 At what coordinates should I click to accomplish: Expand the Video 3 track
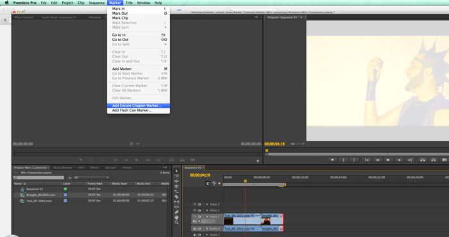tap(207, 204)
